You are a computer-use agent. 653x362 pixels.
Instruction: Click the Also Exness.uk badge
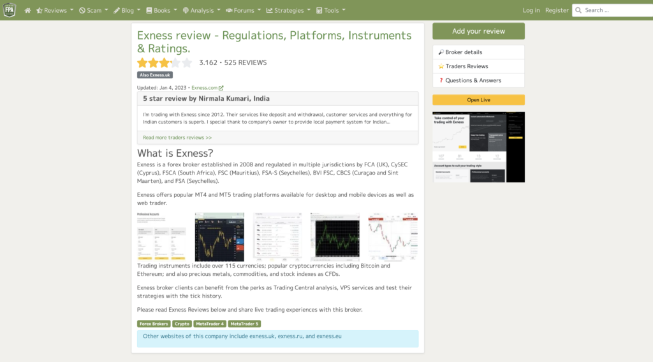(x=155, y=75)
